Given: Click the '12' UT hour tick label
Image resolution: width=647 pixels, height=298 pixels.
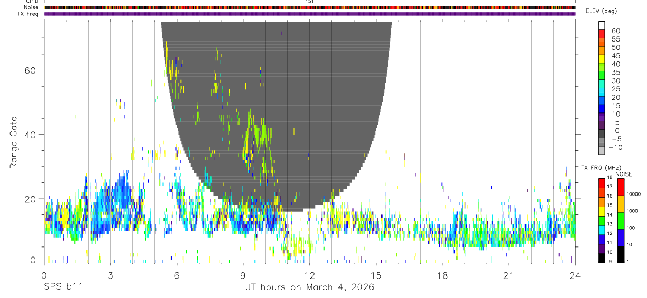Looking at the screenshot, I should tap(309, 275).
